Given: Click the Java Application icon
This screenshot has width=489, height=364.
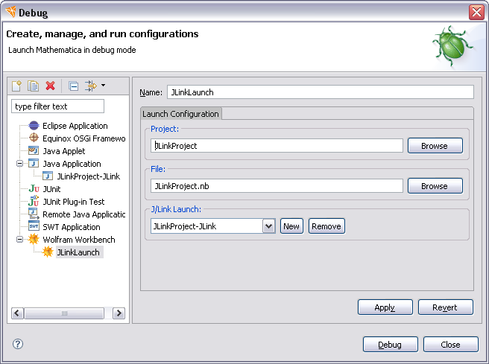Looking at the screenshot, I should [34, 164].
